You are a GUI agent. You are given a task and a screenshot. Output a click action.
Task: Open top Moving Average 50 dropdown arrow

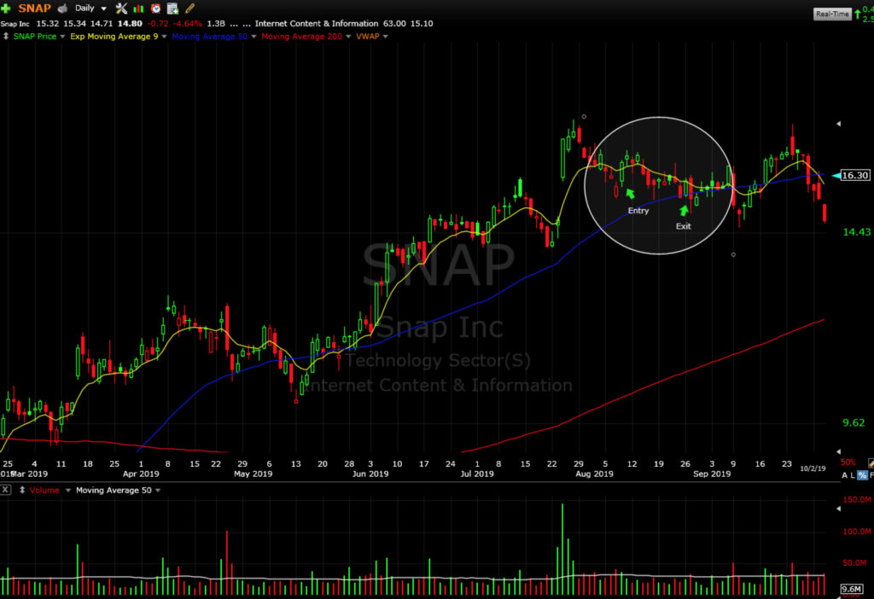(x=253, y=36)
